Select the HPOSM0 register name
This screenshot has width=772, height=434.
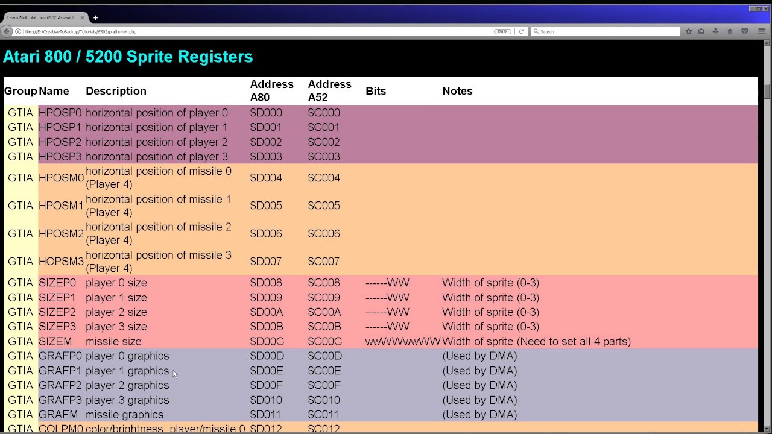61,178
